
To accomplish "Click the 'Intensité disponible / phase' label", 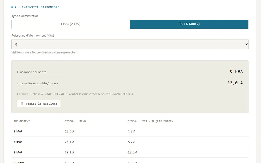I will (38, 83).
